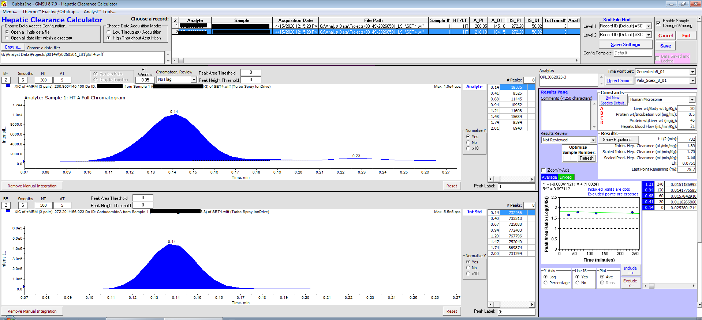Click the Optimize Sample Number field
The height and width of the screenshot is (320, 702).
(570, 159)
